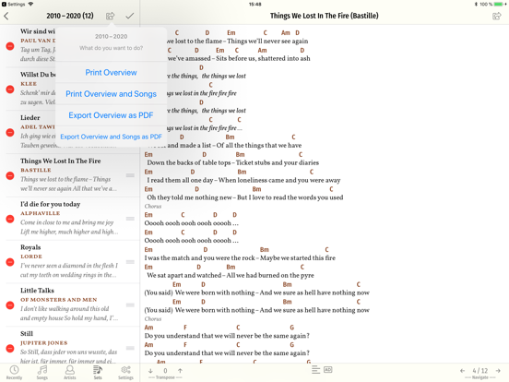Grab reorder handle for 'I'd die for you today'
The image size is (509, 382).
pyautogui.click(x=130, y=219)
